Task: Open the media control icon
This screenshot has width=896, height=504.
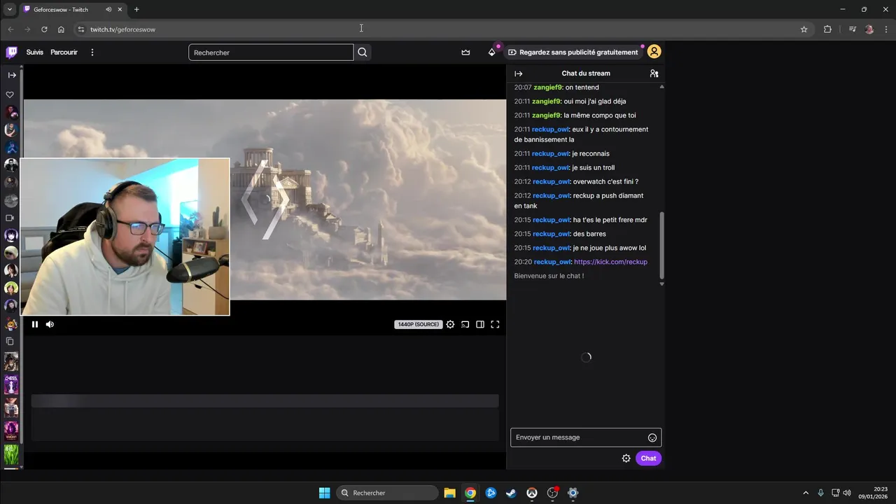Action: (x=852, y=29)
